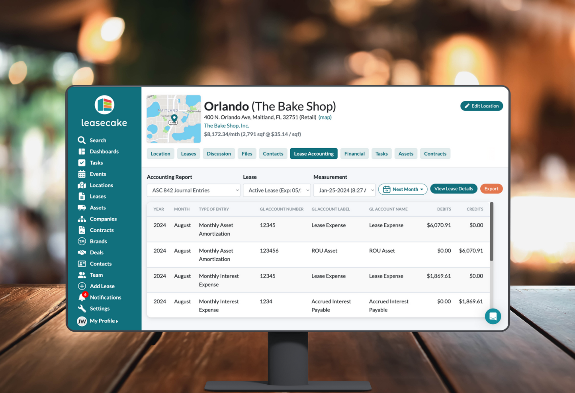Viewport: 575px width, 393px height.
Task: Click the TYPE OF ENTRY column header
Action: click(214, 209)
